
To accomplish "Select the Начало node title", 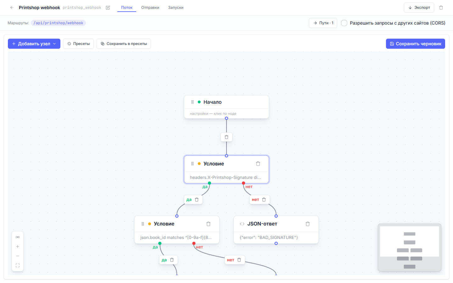I will tap(213, 102).
